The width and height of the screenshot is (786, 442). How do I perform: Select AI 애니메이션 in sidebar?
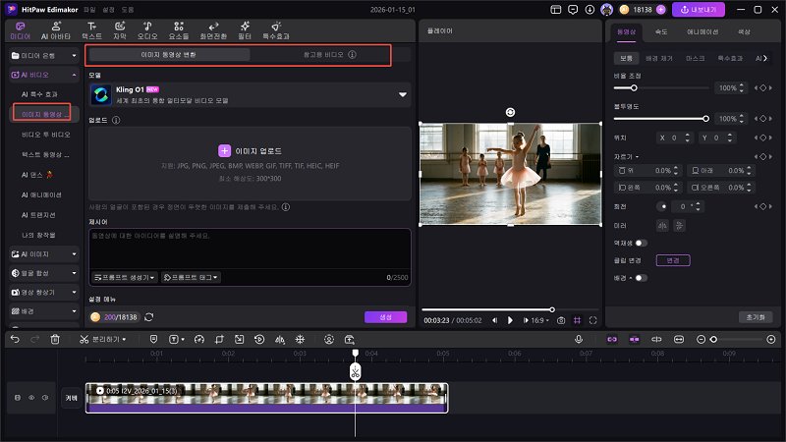[41, 194]
